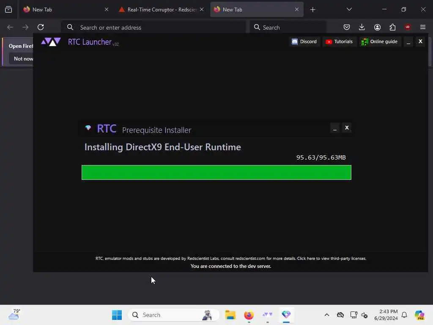Open the notifications bell icon
The width and height of the screenshot is (433, 325).
click(404, 315)
